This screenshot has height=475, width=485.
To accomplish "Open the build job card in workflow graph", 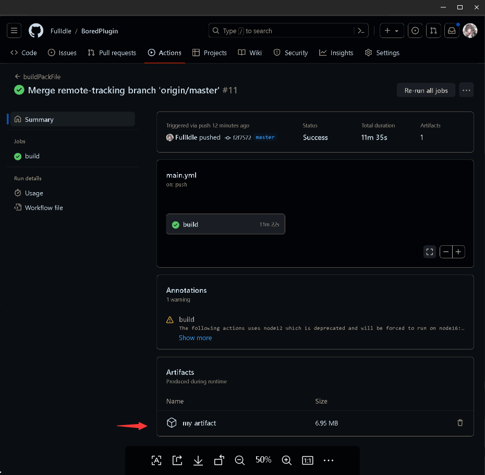I will [225, 224].
